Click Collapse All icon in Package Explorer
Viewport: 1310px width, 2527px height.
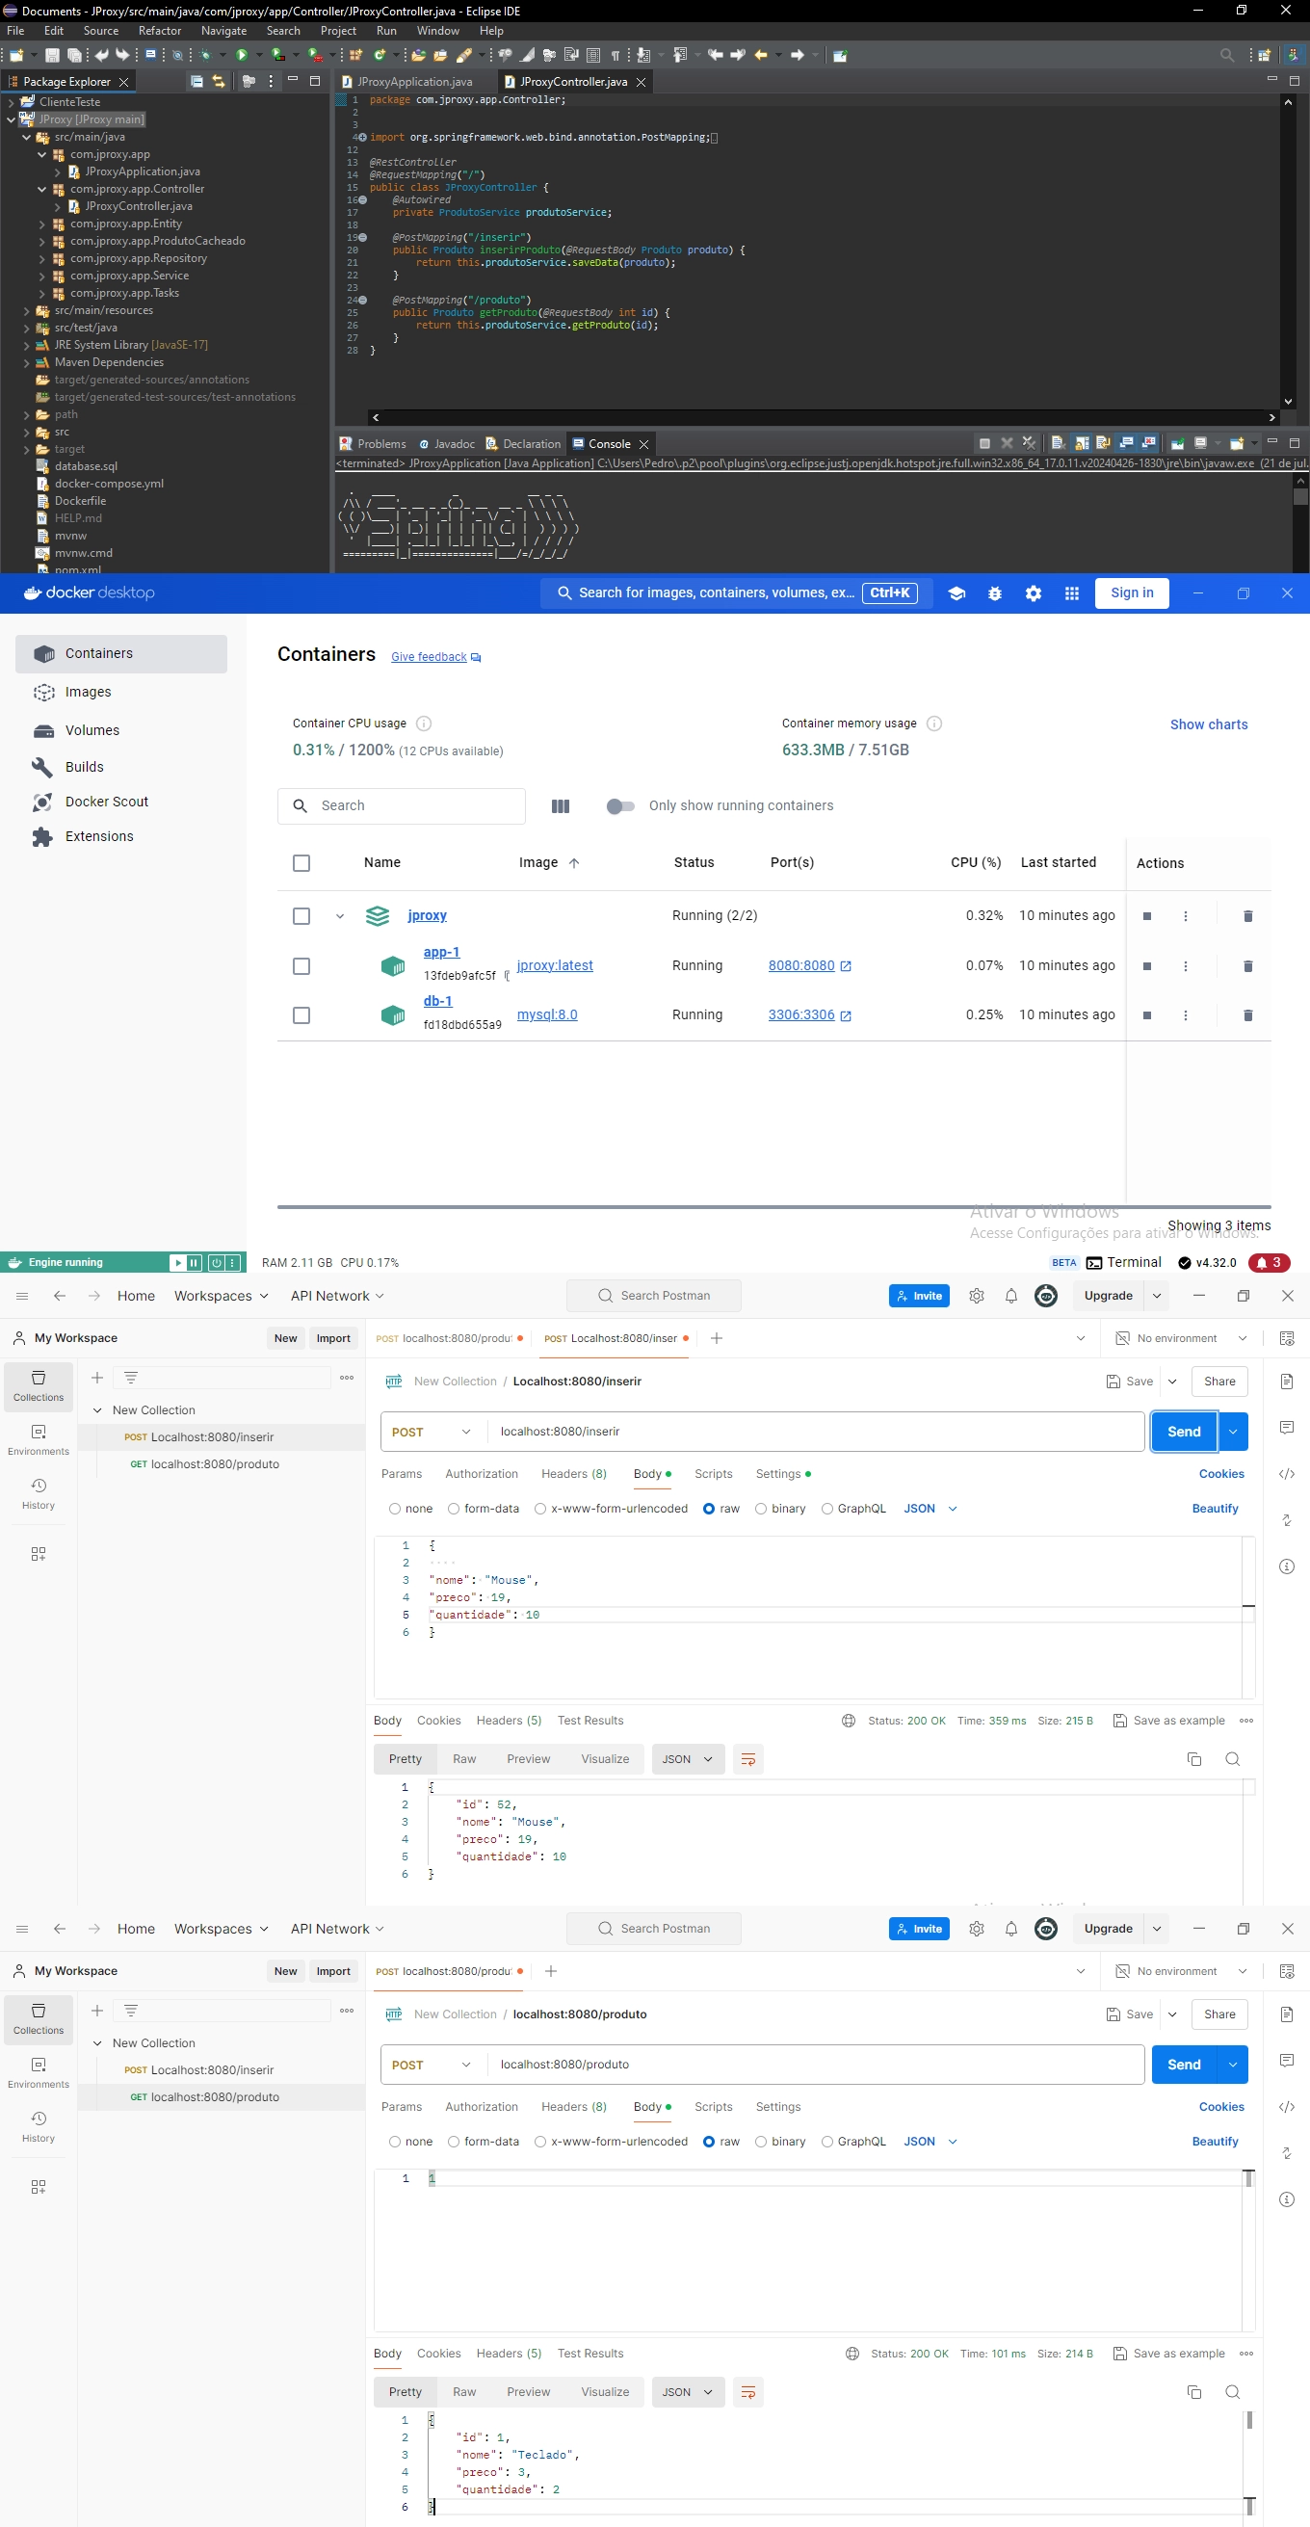point(197,82)
